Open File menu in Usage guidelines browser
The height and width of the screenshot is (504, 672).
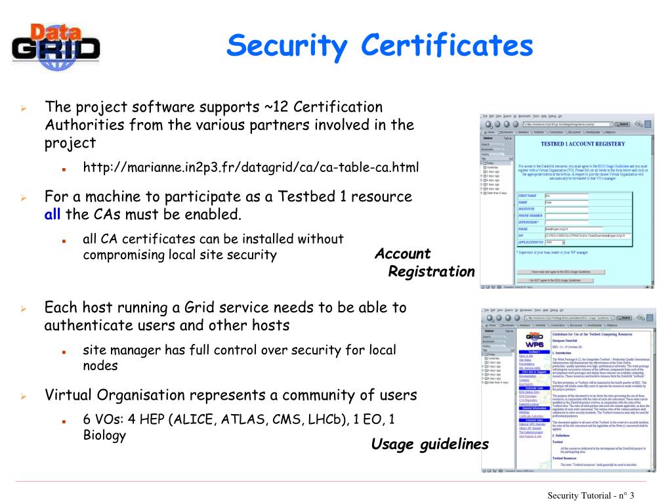coord(486,310)
